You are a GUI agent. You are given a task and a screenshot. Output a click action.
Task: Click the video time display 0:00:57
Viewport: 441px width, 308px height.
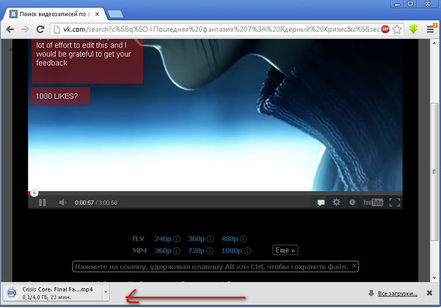pos(84,203)
